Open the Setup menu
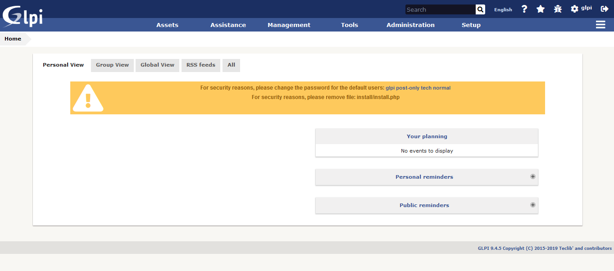Screen dimensions: 614x271 click(471, 25)
